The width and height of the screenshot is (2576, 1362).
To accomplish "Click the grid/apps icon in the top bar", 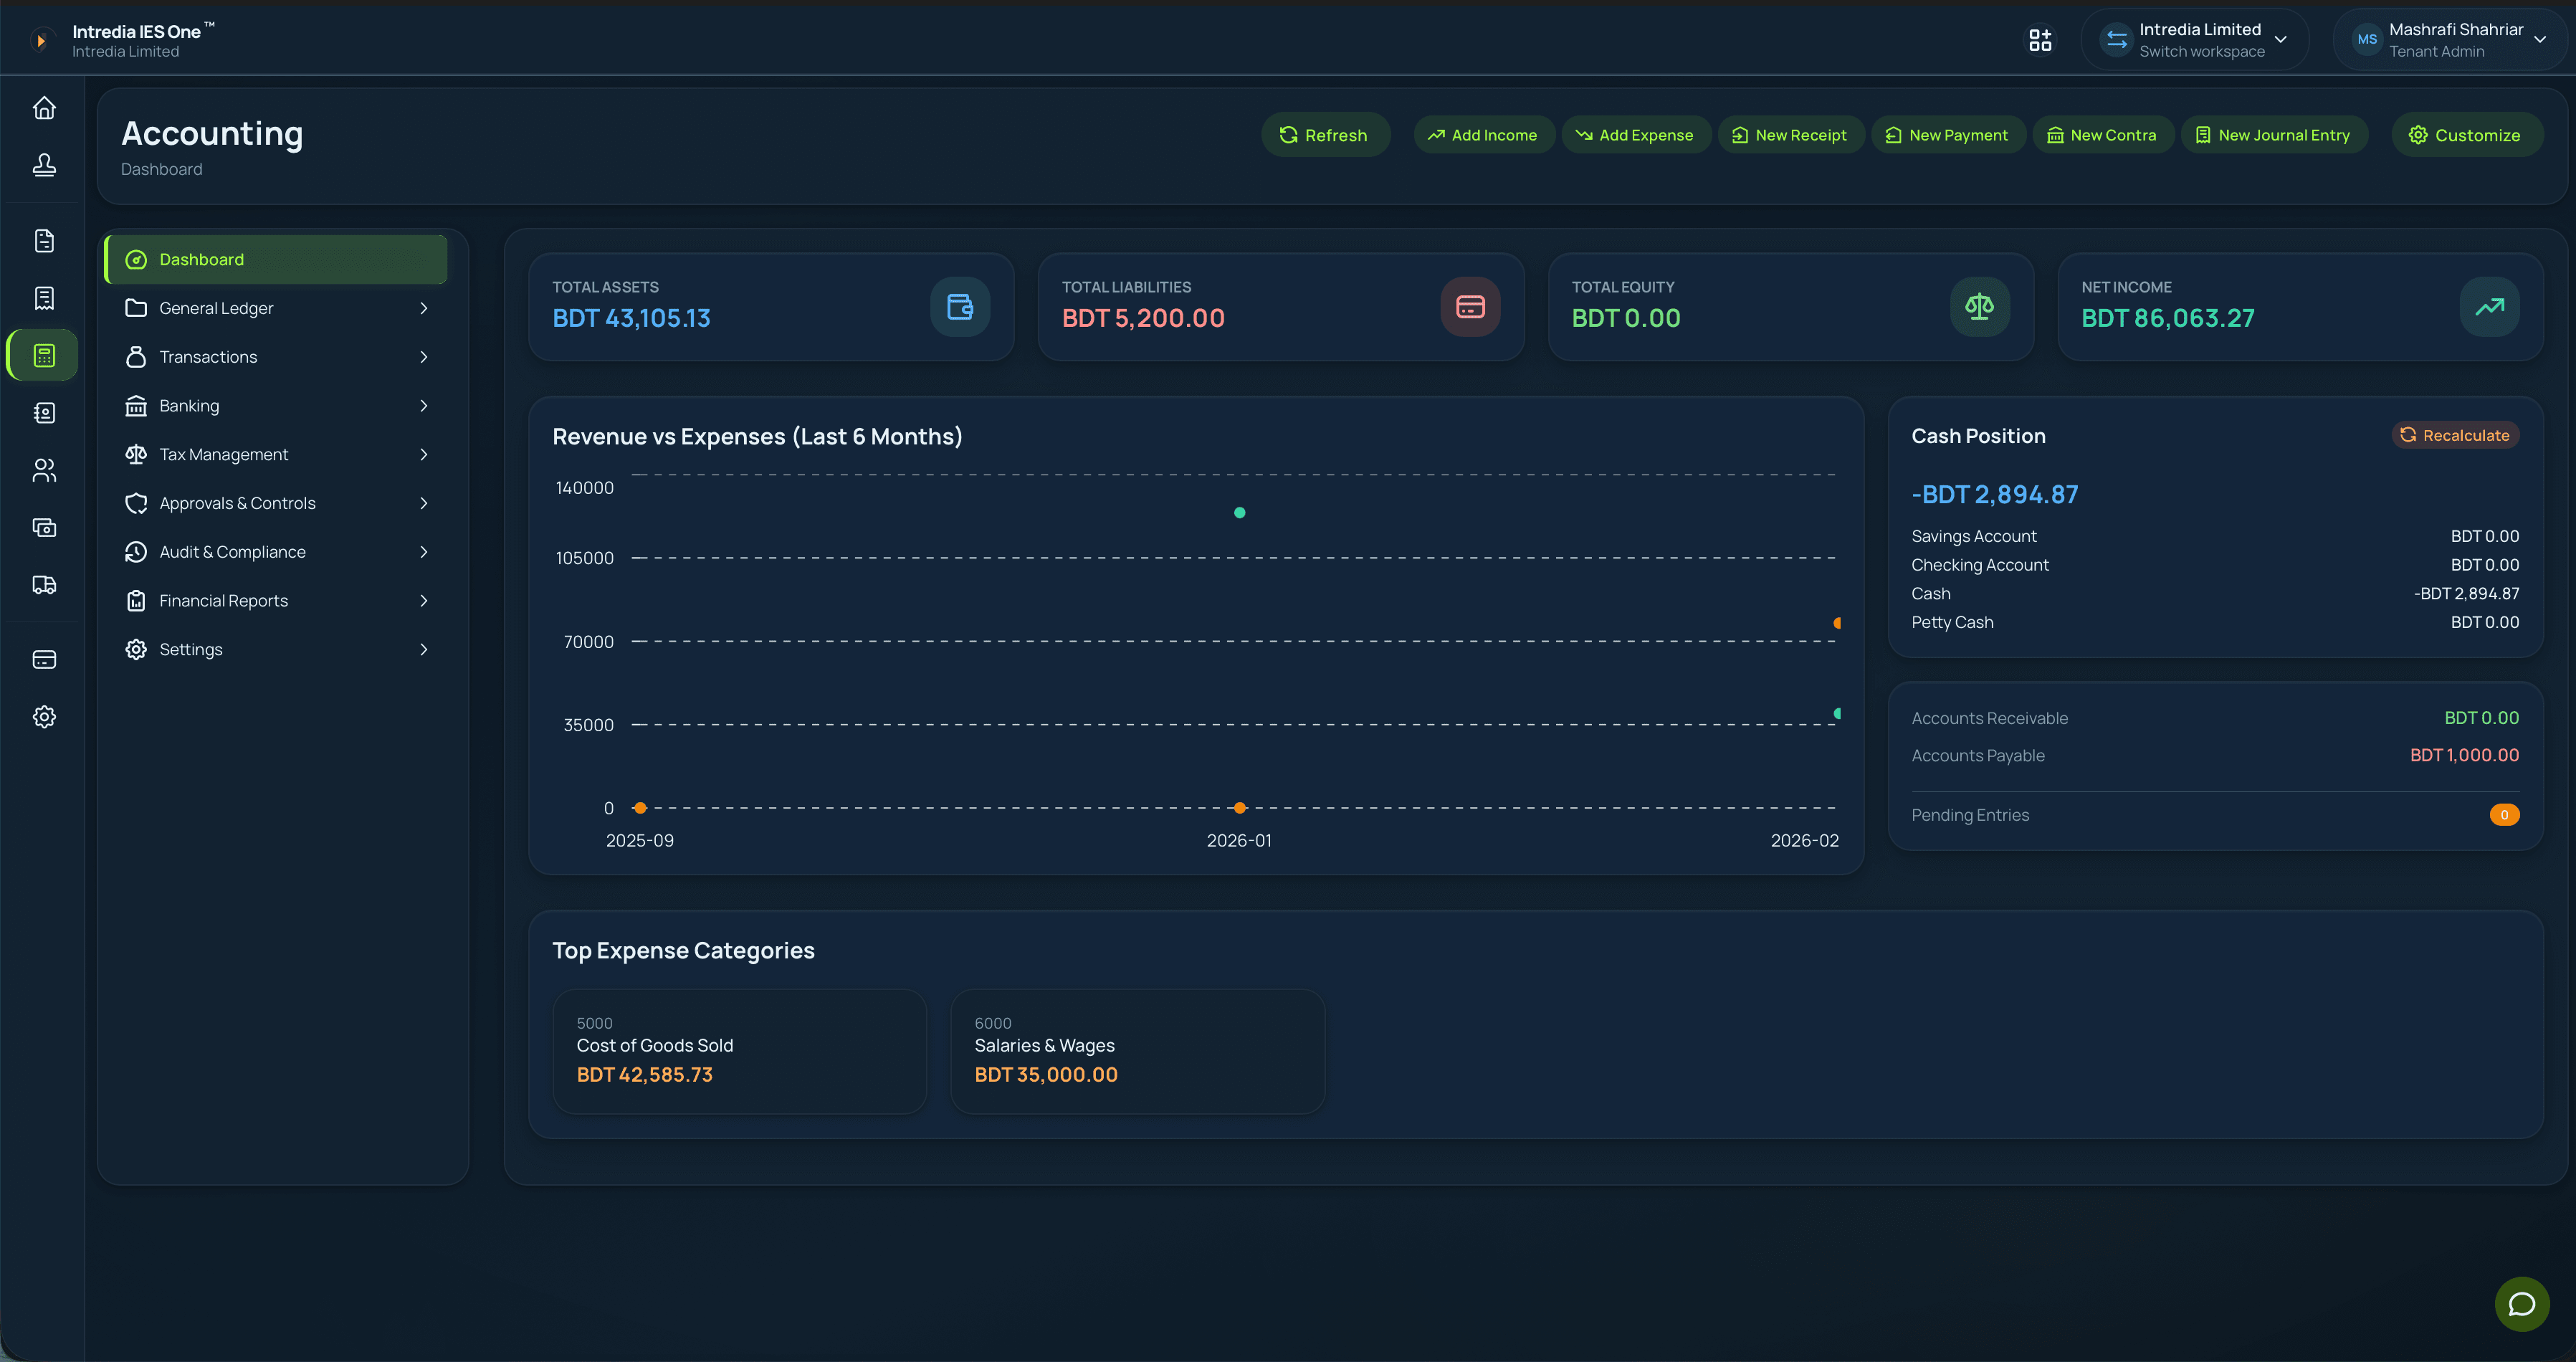I will 2040,39.
